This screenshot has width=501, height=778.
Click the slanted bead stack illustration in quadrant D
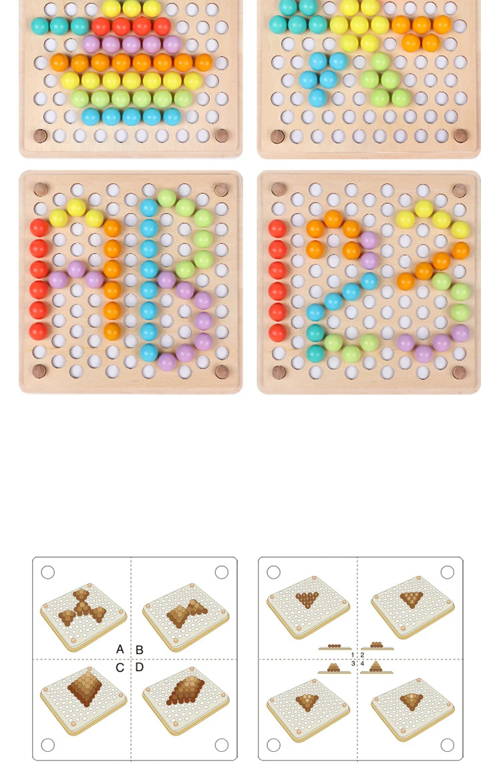(x=186, y=700)
